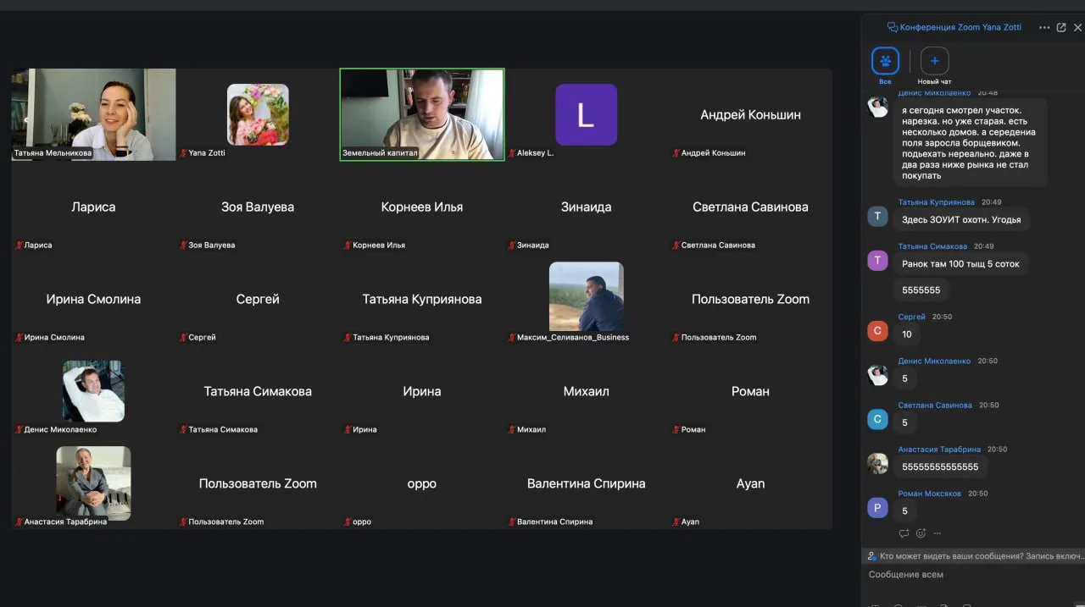Click the muted mic icon on Анастасия Тарабрина's tile
Image resolution: width=1085 pixels, height=607 pixels.
click(19, 522)
